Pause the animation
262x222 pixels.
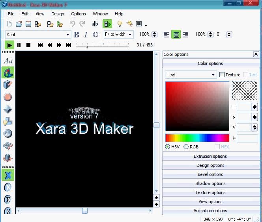tap(19, 45)
